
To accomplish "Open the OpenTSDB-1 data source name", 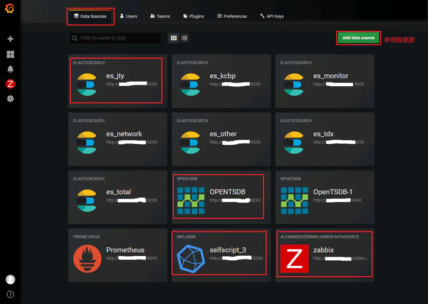I will tap(333, 192).
